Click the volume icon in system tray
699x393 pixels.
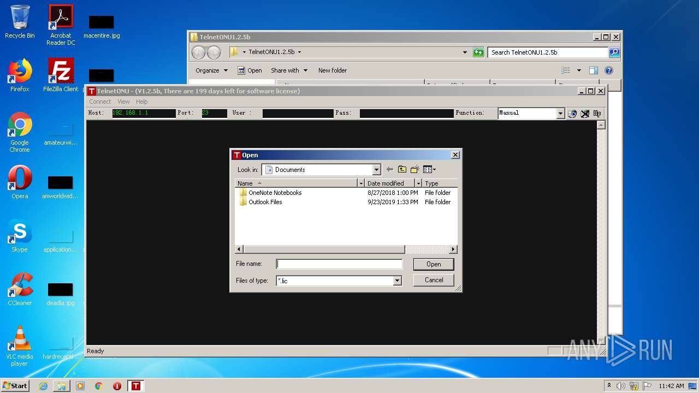[x=621, y=386]
